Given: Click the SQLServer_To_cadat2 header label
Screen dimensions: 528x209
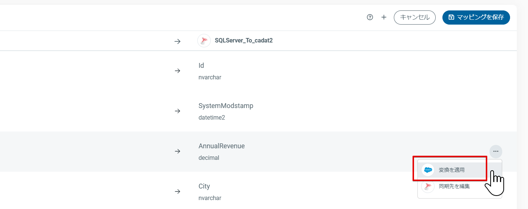Looking at the screenshot, I should tap(244, 41).
